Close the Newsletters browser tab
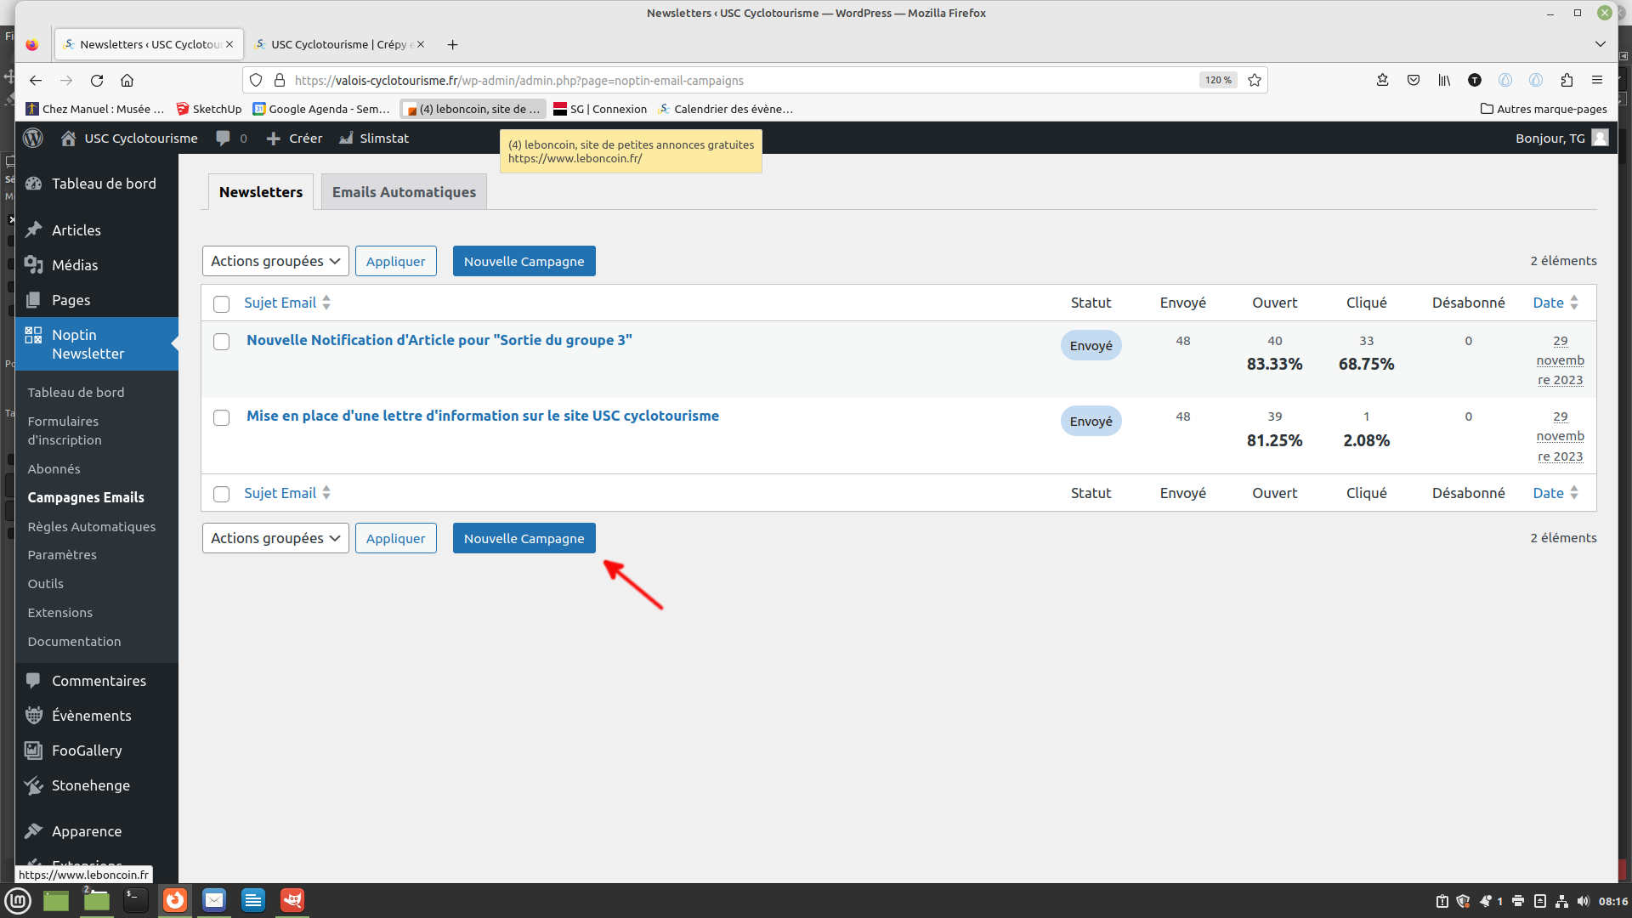This screenshot has width=1632, height=918. [x=229, y=44]
